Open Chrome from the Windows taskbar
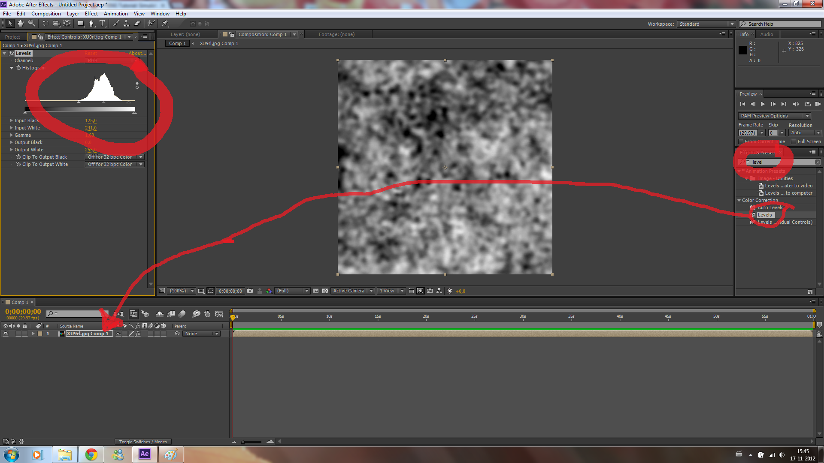Viewport: 824px width, 463px height. 91,454
